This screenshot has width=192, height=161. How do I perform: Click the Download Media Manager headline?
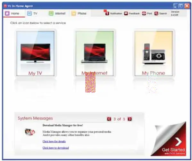63,125
